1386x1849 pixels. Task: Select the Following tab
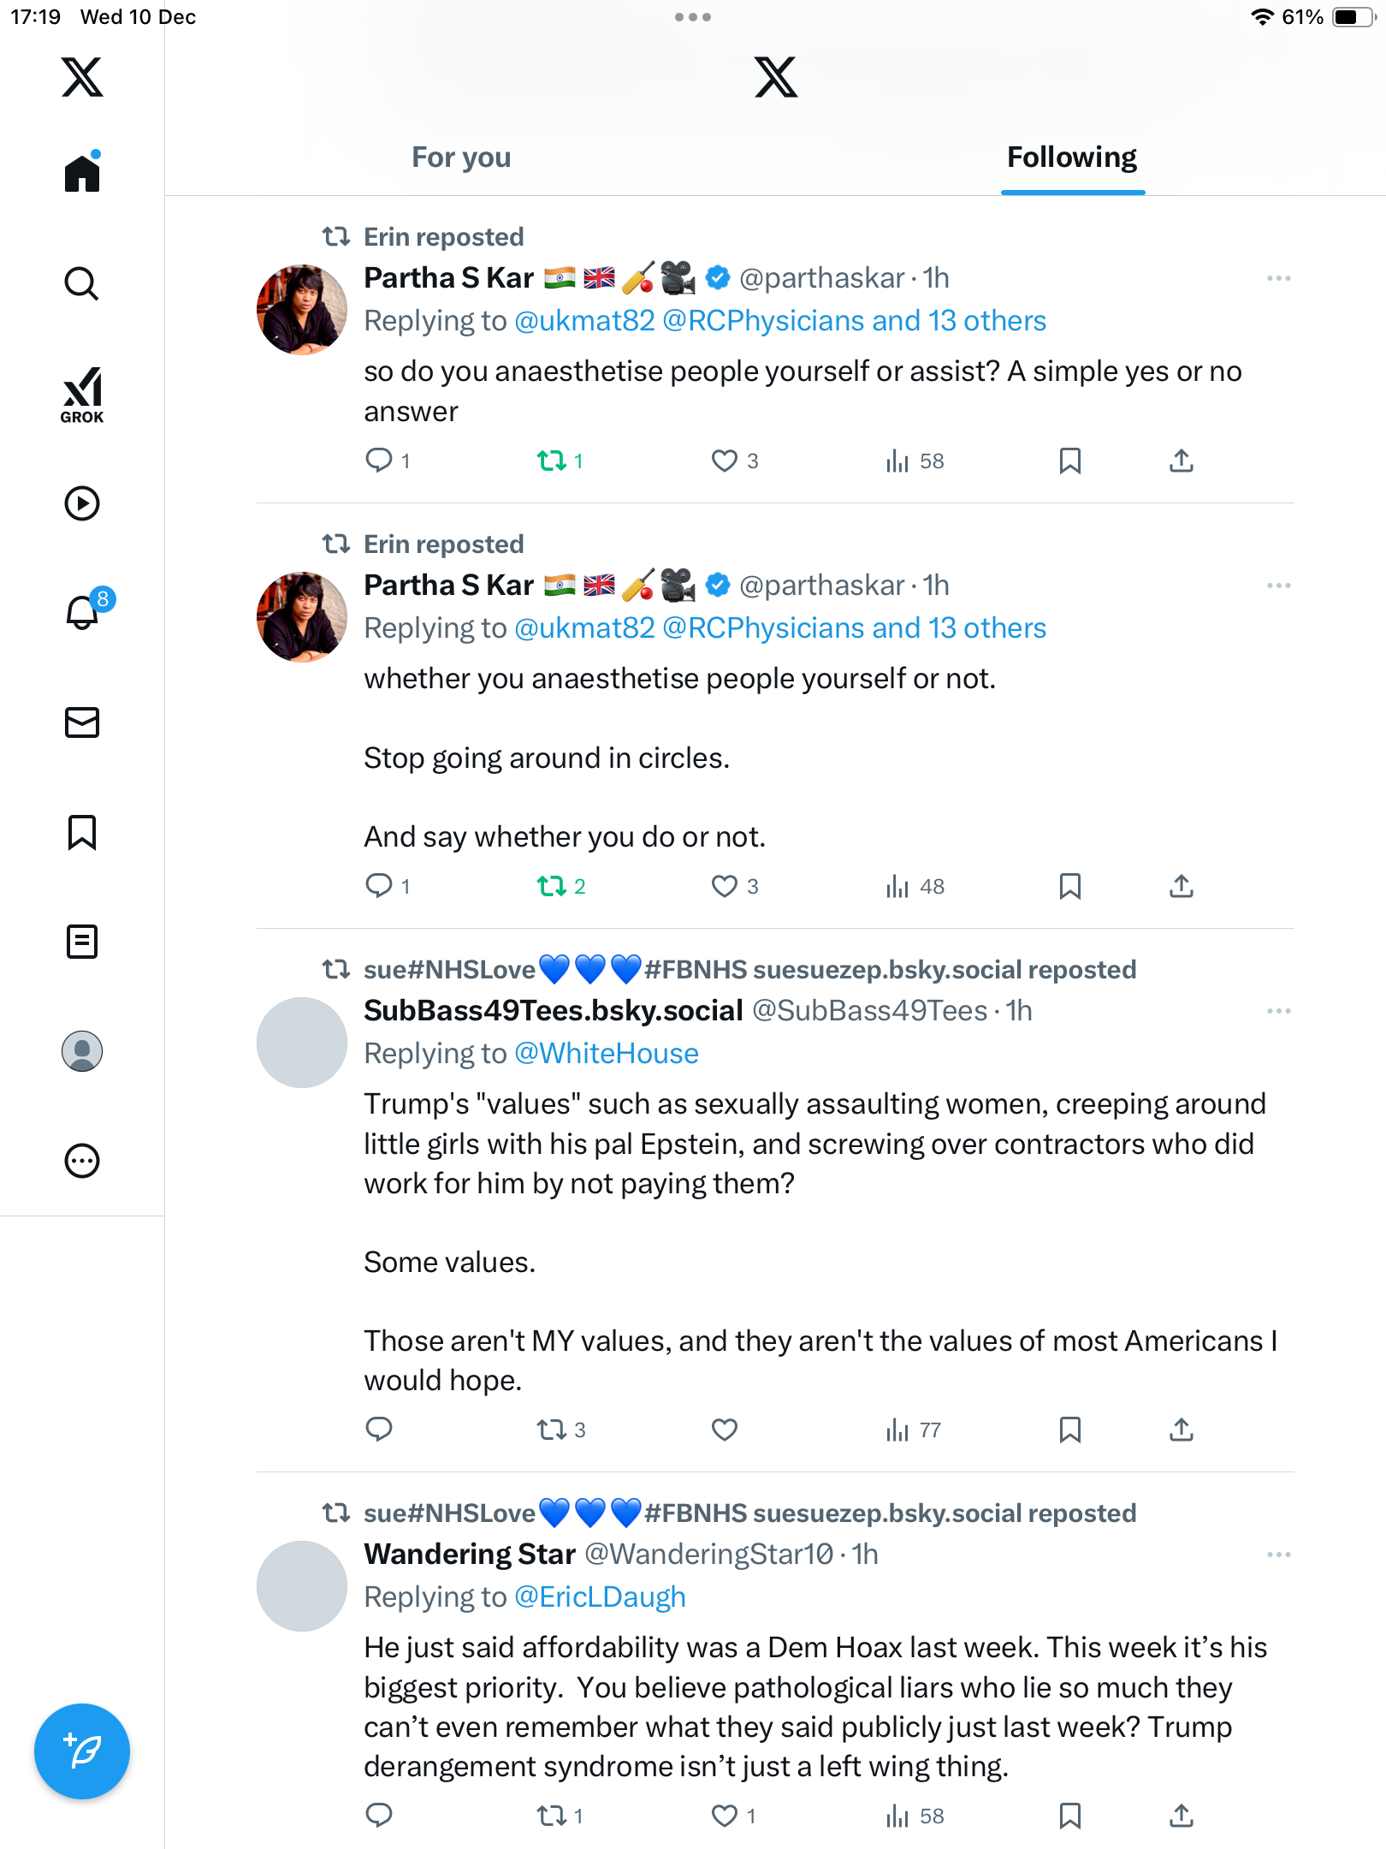(1071, 158)
